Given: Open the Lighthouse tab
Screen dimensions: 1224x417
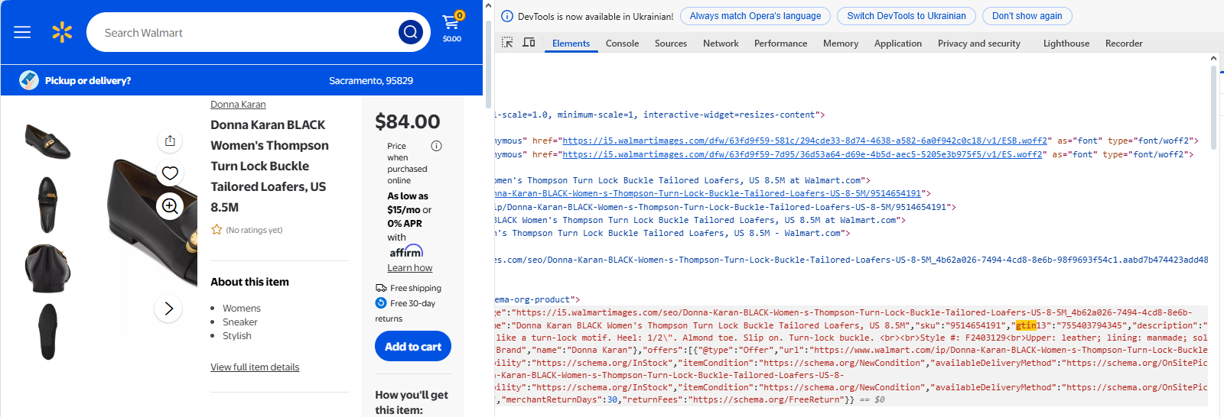Looking at the screenshot, I should click(x=1066, y=44).
